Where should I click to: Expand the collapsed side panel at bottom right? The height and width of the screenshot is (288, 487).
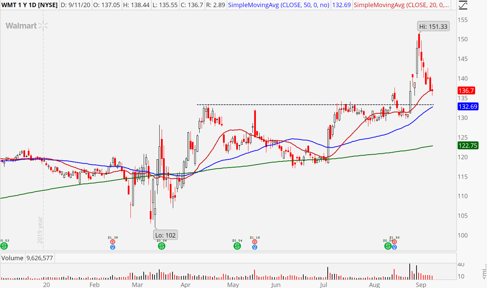[x=484, y=271]
